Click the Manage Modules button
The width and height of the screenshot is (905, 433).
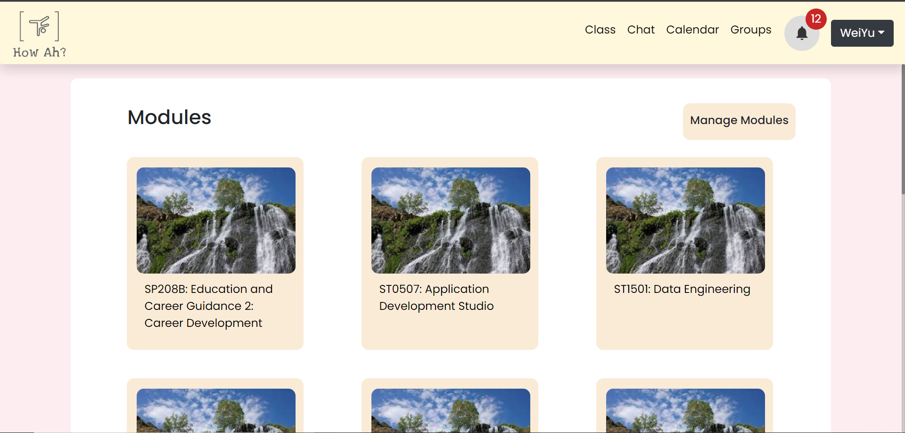739,121
